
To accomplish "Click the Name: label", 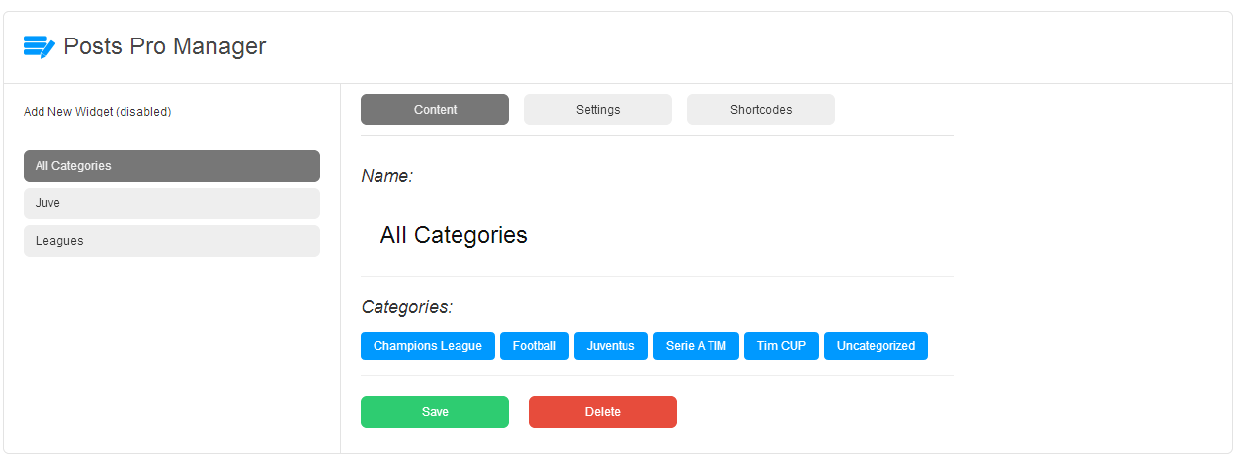I will (387, 176).
